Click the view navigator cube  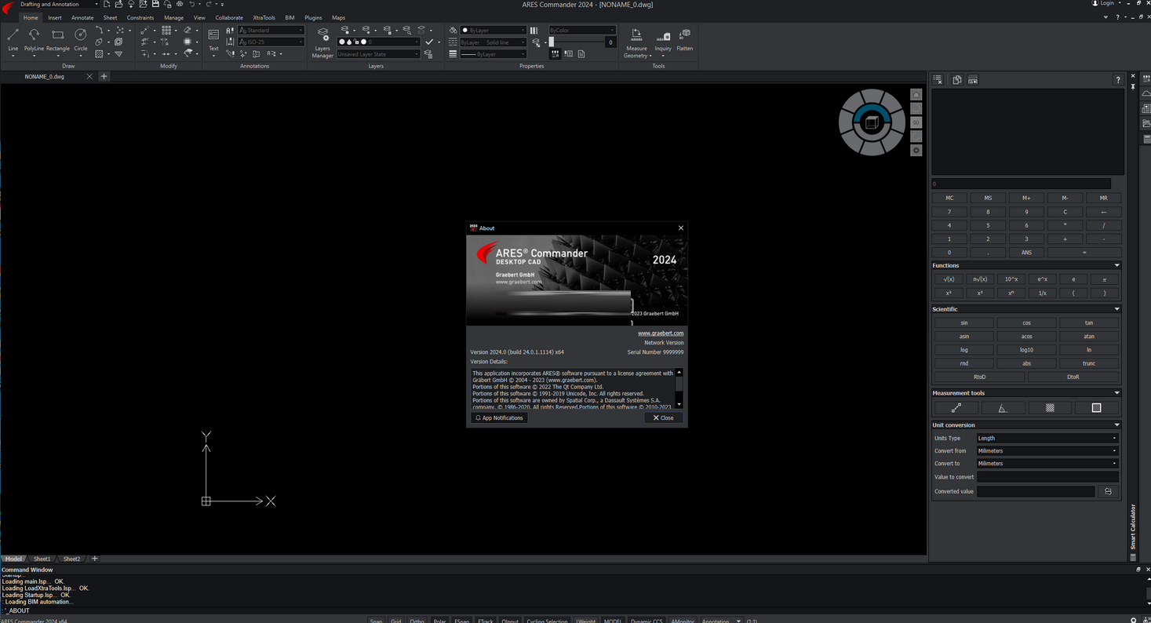pyautogui.click(x=872, y=122)
